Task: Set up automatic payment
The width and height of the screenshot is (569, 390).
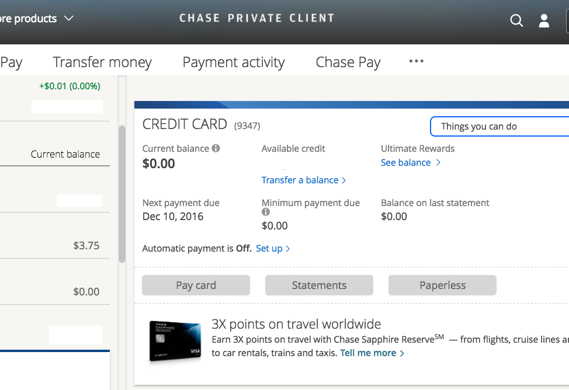Action: coord(270,248)
